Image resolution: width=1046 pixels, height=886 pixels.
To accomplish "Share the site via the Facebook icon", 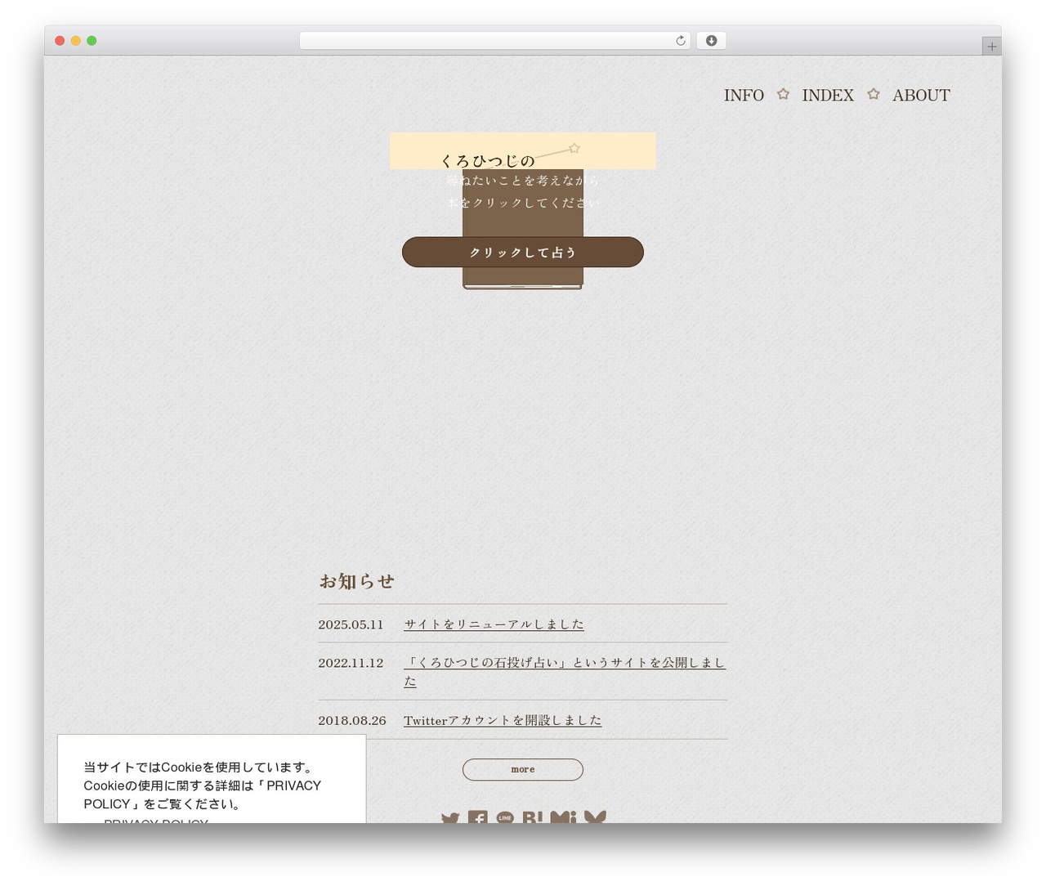I will pyautogui.click(x=478, y=817).
